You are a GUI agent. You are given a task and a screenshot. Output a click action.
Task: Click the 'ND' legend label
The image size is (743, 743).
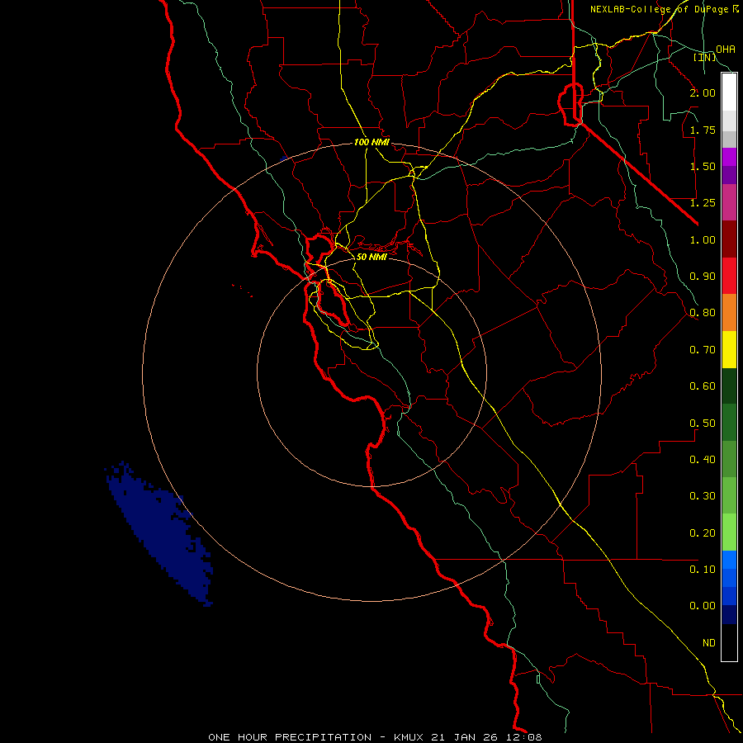tap(709, 643)
